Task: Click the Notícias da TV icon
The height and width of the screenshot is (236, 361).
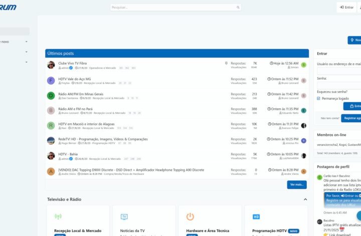Action: coord(124,216)
